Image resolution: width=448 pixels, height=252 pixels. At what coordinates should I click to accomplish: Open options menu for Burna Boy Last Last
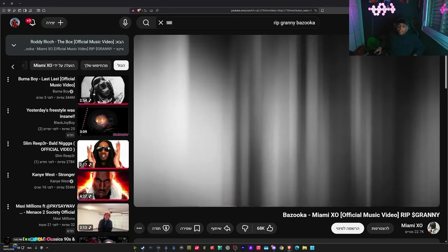8,79
